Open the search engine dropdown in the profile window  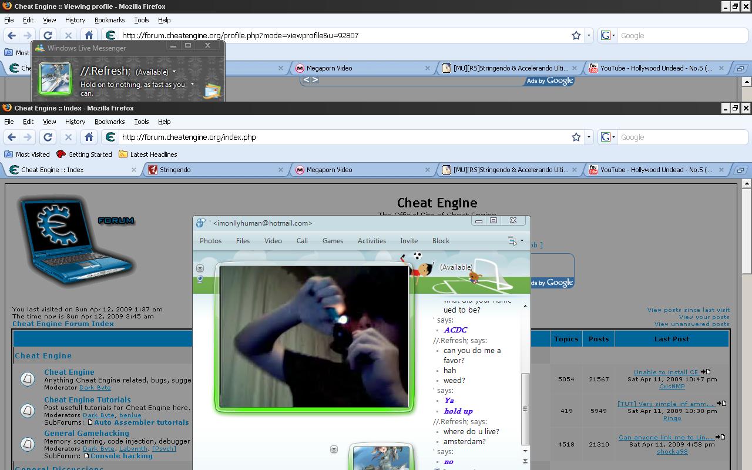(608, 35)
